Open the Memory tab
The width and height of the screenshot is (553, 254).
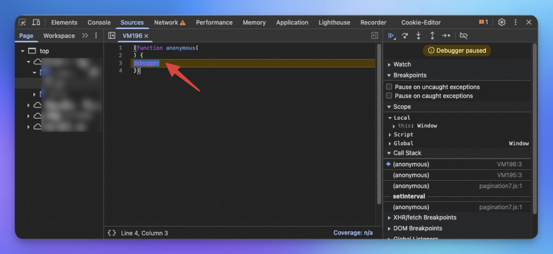[254, 22]
